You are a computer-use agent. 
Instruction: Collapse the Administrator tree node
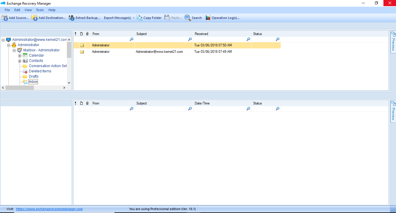tap(9, 45)
